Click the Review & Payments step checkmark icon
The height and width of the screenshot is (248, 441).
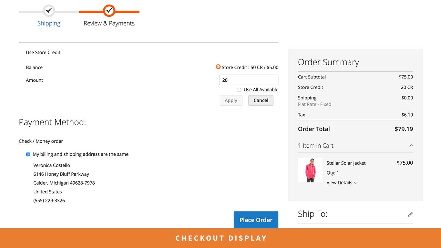pos(109,11)
